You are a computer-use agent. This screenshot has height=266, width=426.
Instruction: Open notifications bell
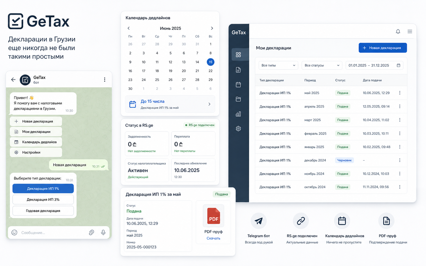(x=398, y=31)
